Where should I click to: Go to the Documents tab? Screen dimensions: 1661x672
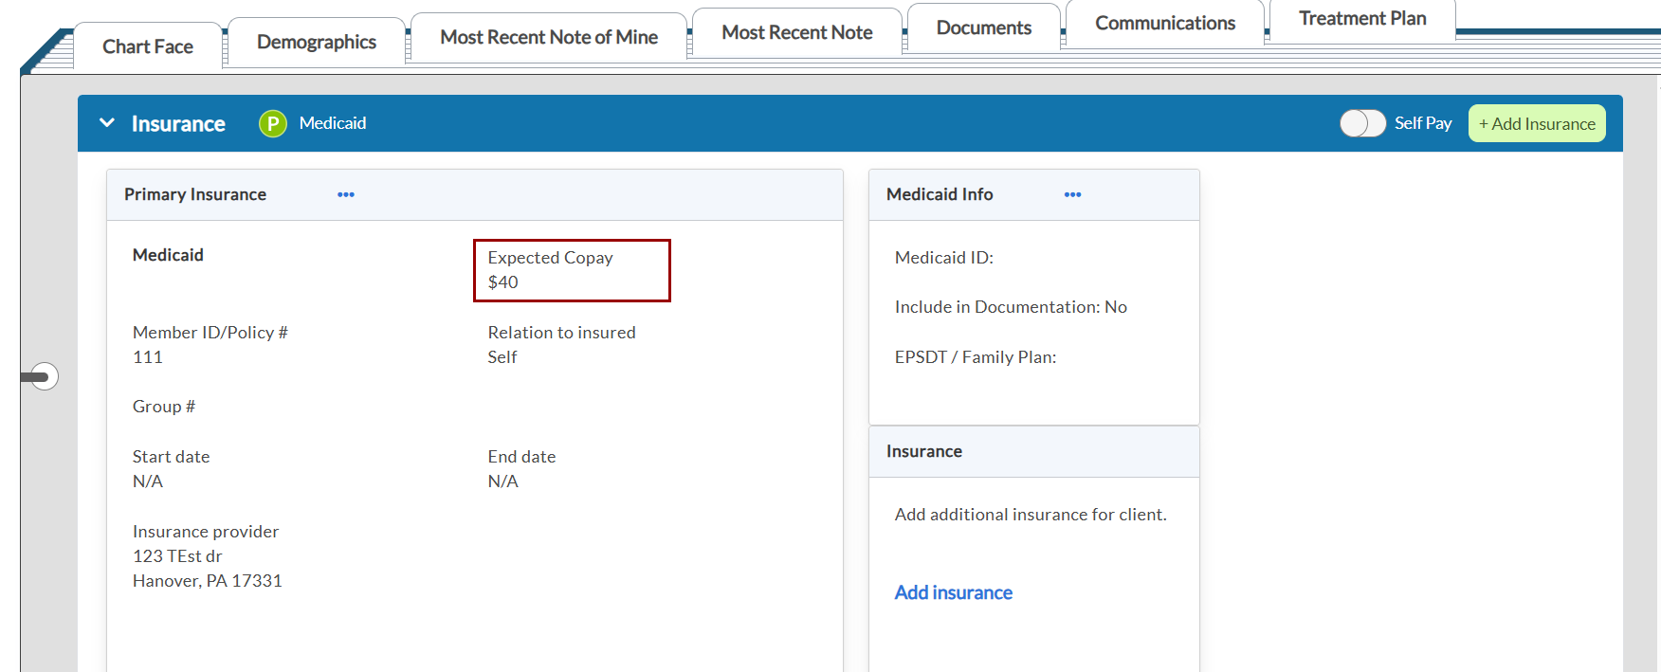click(x=983, y=27)
